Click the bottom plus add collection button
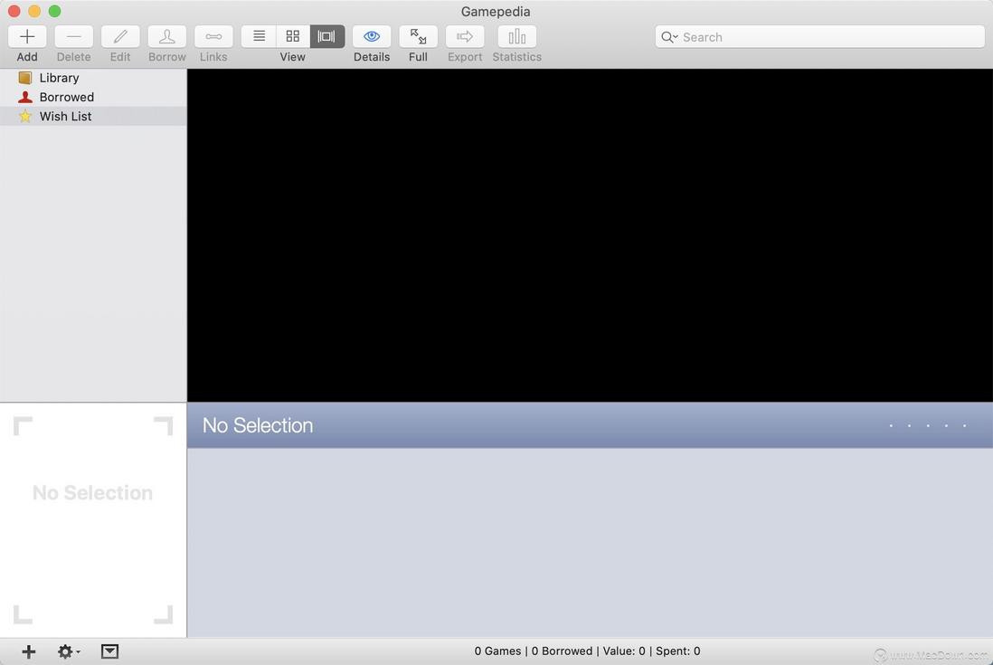993x665 pixels. pyautogui.click(x=29, y=651)
